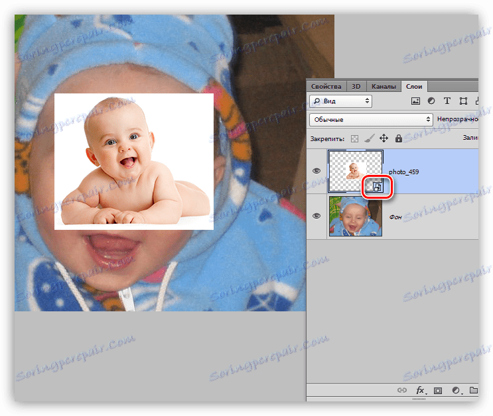Click the Закрепить lock label

327,138
